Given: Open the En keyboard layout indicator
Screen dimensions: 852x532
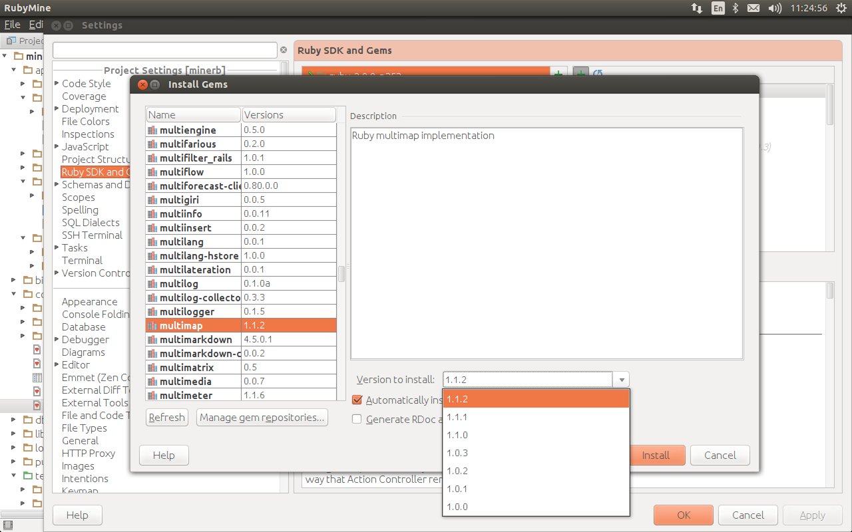Looking at the screenshot, I should (718, 8).
